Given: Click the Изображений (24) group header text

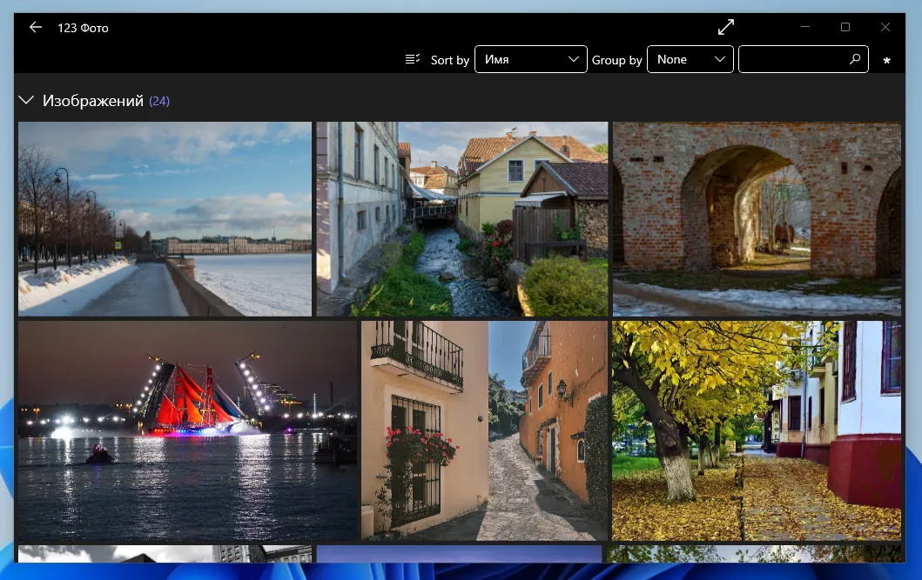Looking at the screenshot, I should 93,101.
